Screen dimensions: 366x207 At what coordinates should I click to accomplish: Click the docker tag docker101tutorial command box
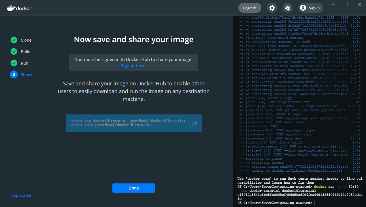point(134,123)
